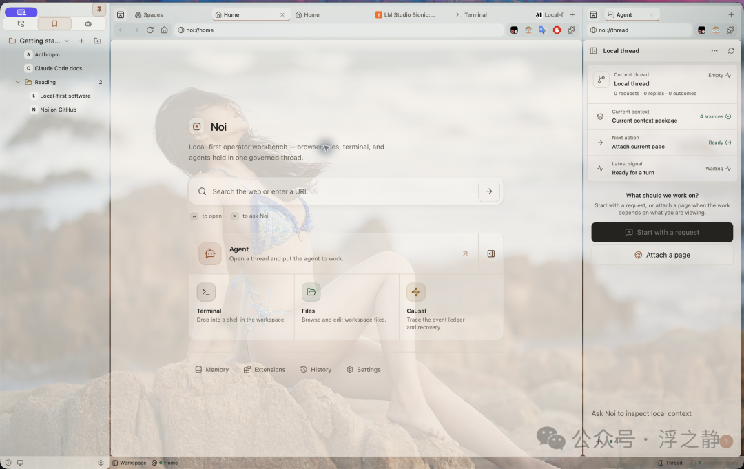Screen dimensions: 744x469
Task: Go forward in browser history
Action: (x=136, y=30)
